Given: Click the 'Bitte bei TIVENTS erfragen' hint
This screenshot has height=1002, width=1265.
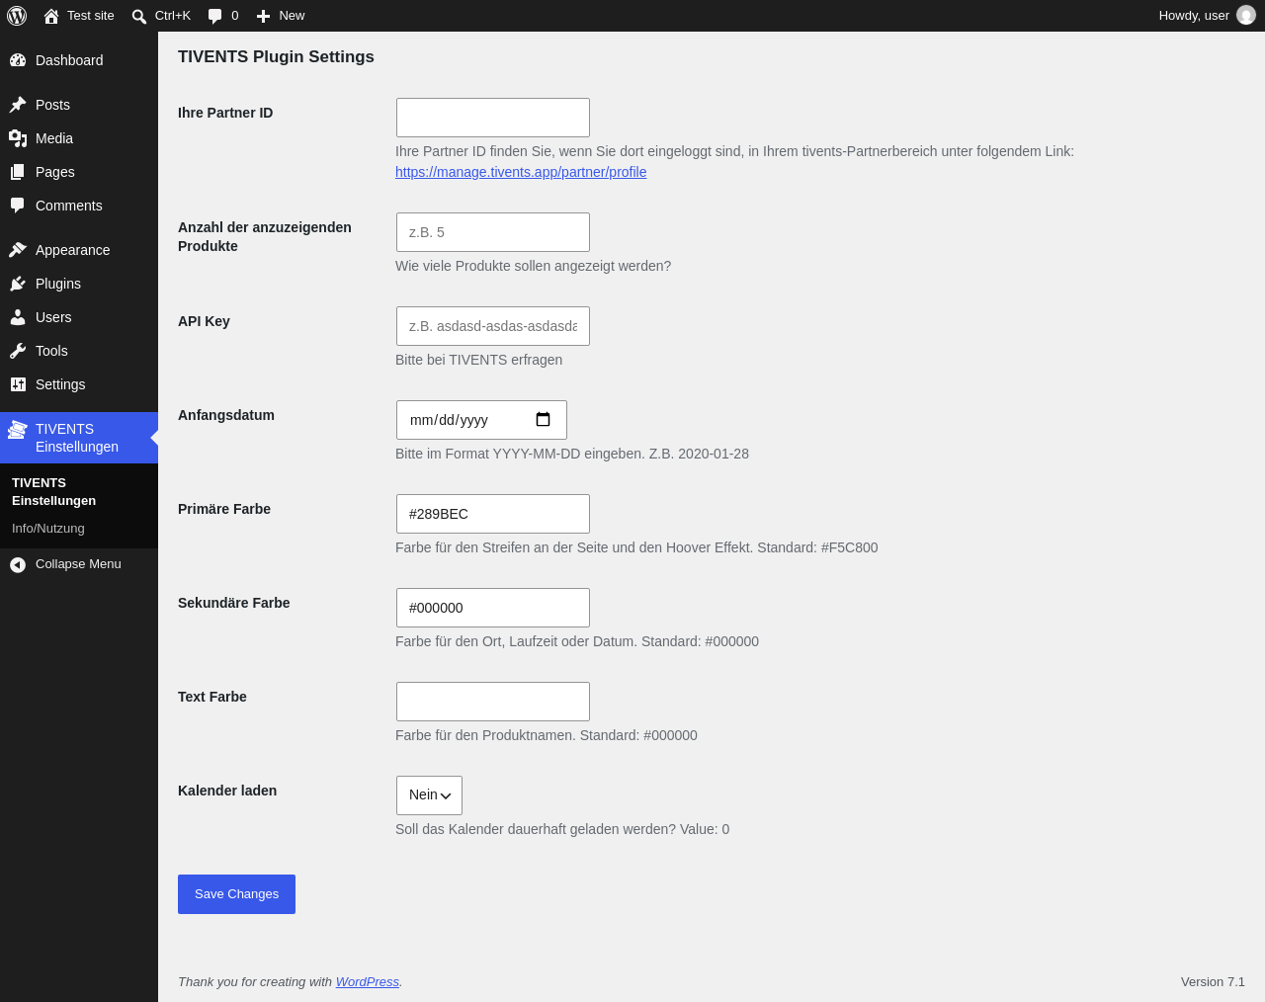Looking at the screenshot, I should click(x=478, y=360).
